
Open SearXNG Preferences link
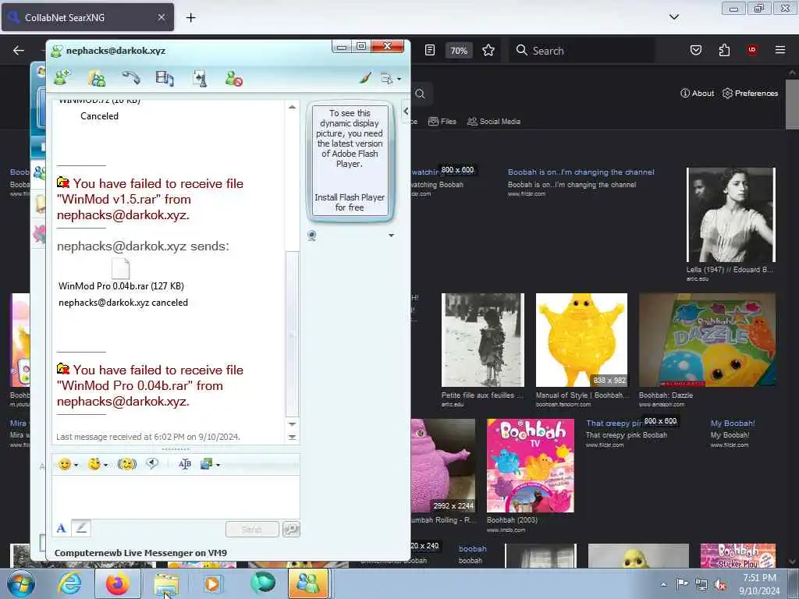[x=750, y=94]
